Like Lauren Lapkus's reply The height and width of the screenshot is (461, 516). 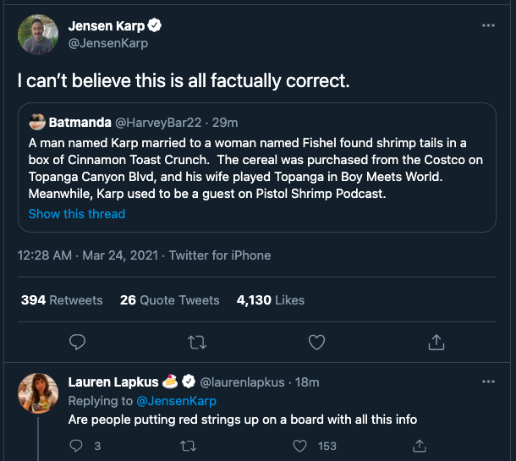click(x=299, y=446)
